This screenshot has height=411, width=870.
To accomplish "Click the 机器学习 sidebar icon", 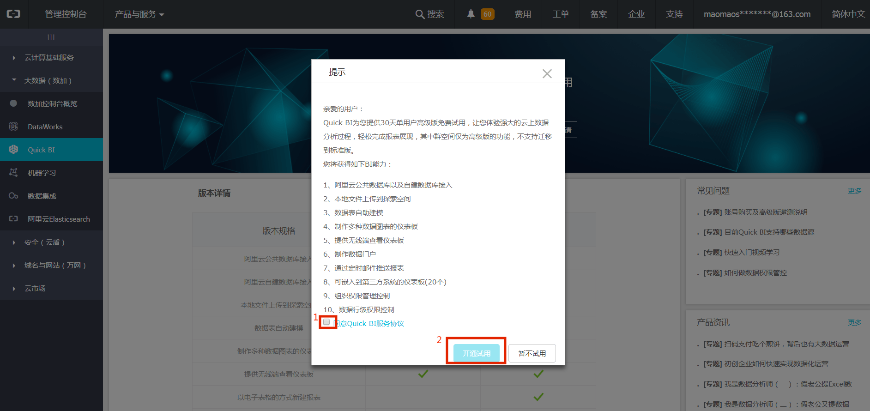I will [13, 173].
